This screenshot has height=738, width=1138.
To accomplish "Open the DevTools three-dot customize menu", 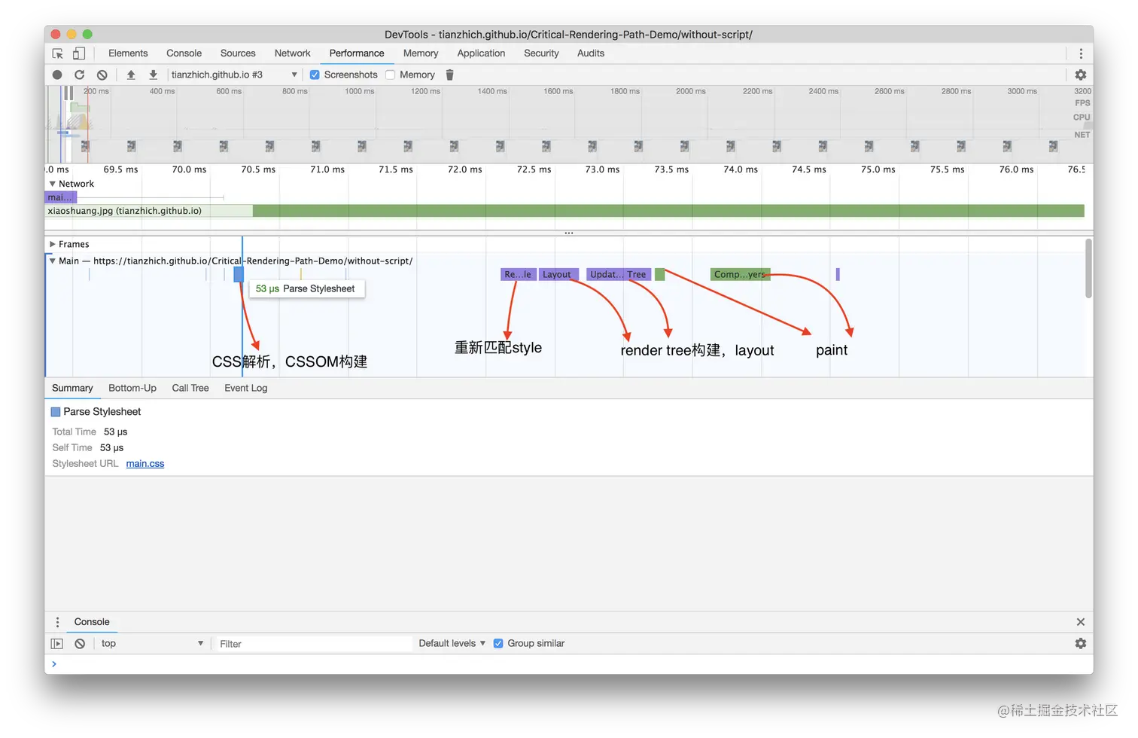I will click(1081, 53).
